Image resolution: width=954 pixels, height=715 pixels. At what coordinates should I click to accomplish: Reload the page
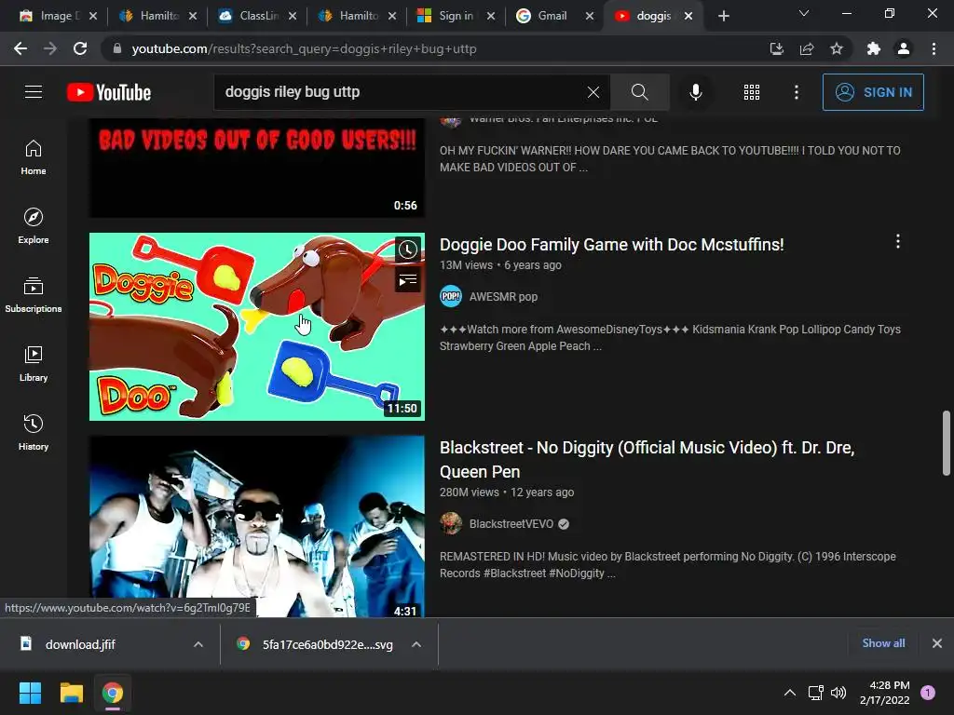pyautogui.click(x=80, y=48)
